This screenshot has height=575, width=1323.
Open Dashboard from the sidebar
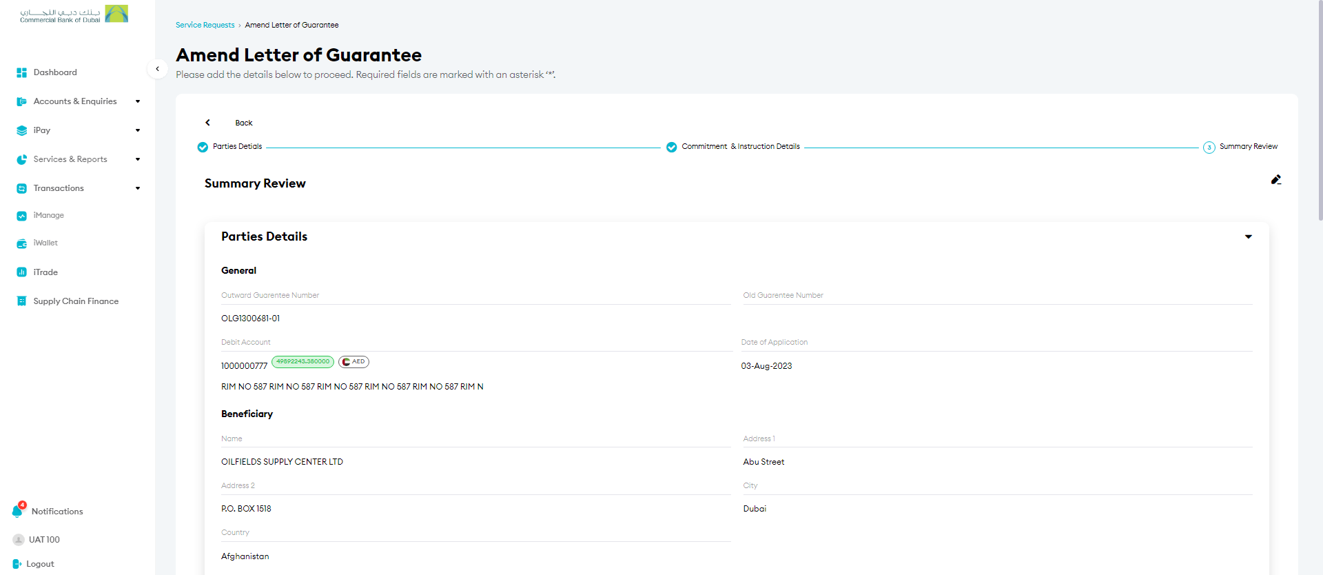(55, 72)
